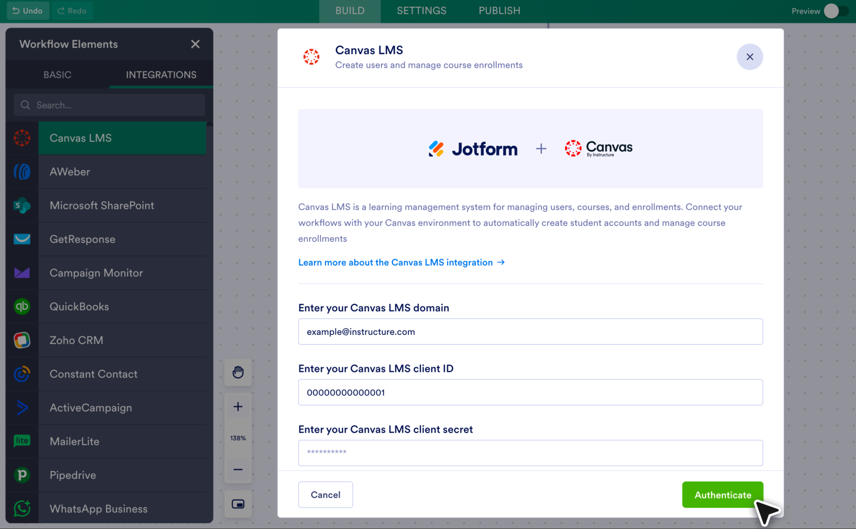Zoom out with the minus button
856x529 pixels.
tap(238, 470)
